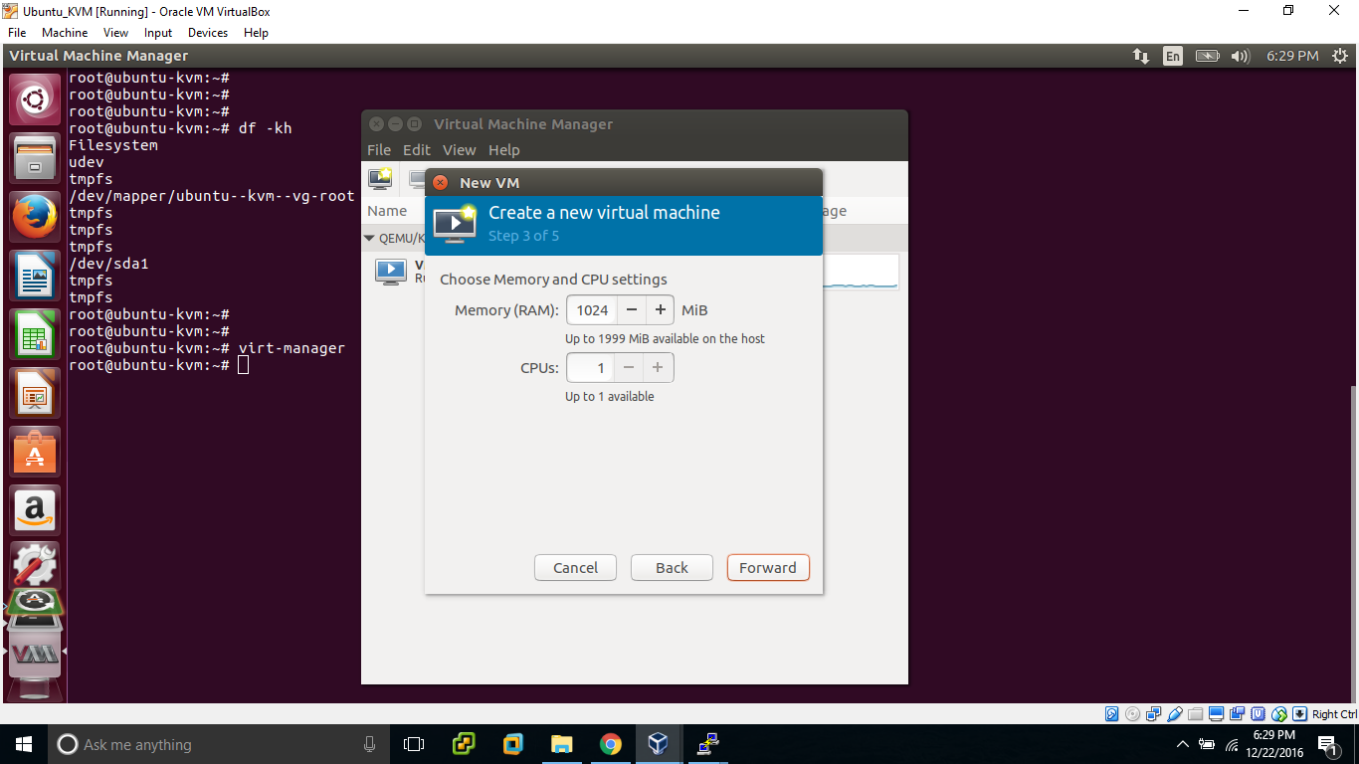Open Help menu in Virtual Machine Manager
1359x764 pixels.
503,150
